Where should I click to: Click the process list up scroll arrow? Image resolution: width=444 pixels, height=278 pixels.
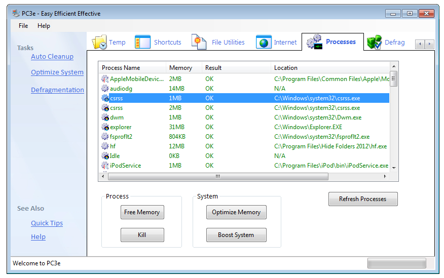point(394,66)
